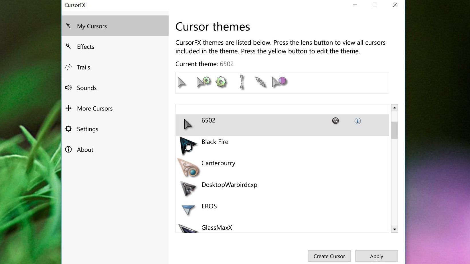Go to the Trails section
470x264 pixels.
115,67
